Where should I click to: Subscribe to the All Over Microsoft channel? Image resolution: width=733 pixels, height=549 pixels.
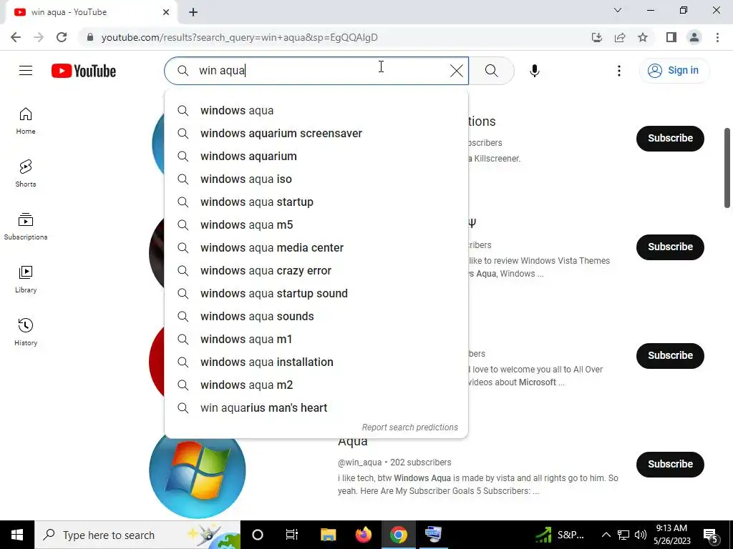point(670,356)
